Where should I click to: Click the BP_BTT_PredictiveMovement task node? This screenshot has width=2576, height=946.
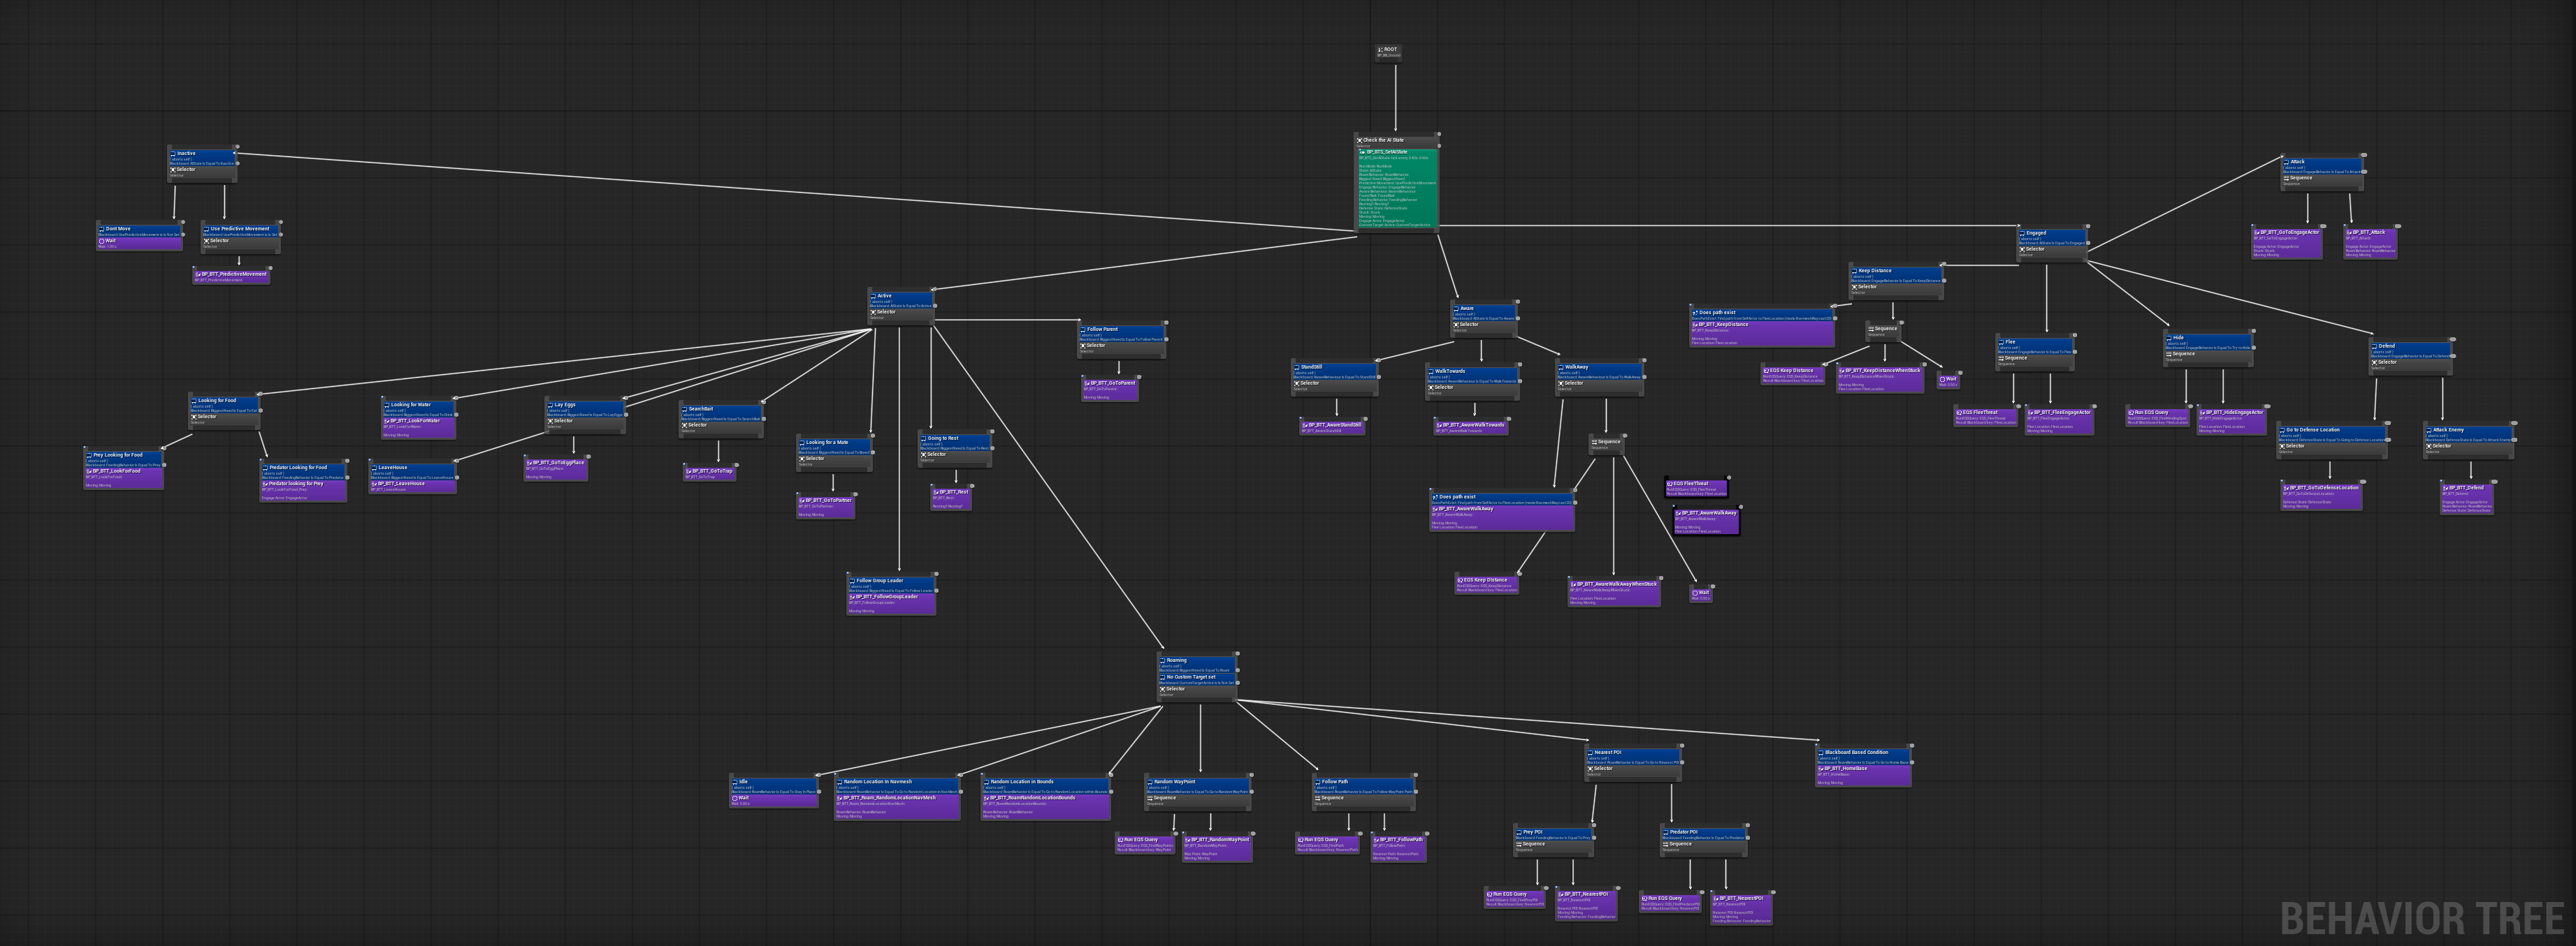[x=232, y=274]
